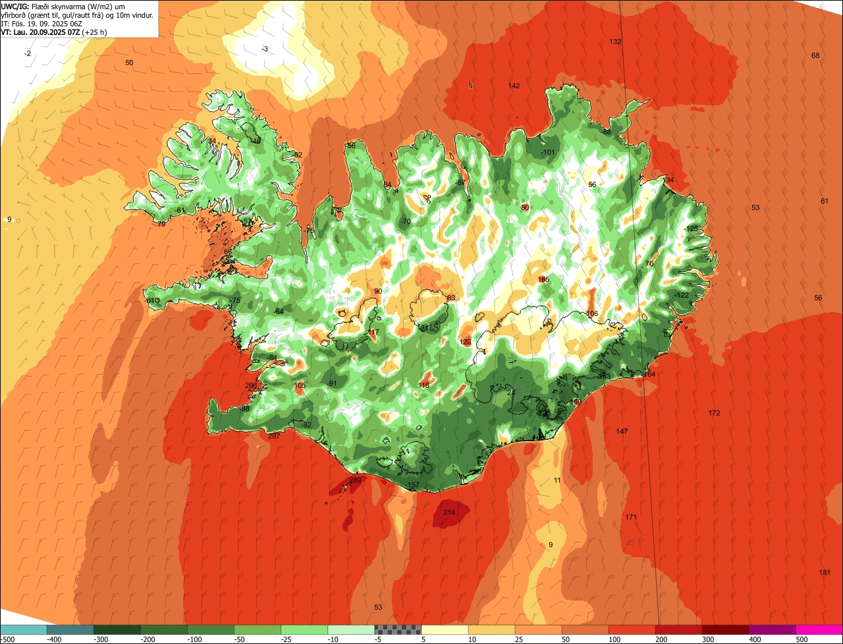843x644 pixels.
Task: Click the '-2' value on the map
Action: [x=28, y=53]
